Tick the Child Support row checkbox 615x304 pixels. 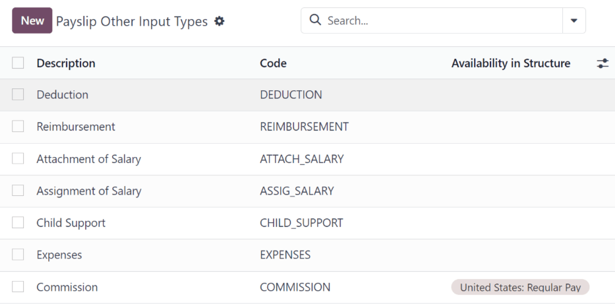point(18,223)
